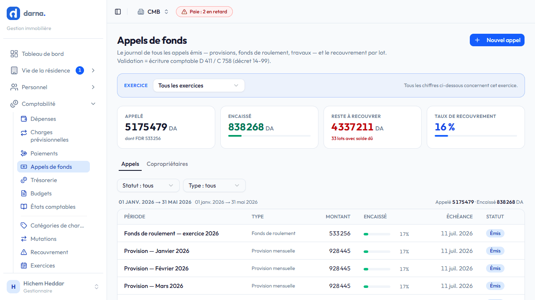Switch to the Copropriétaires tab
This screenshot has width=535, height=300.
point(167,164)
